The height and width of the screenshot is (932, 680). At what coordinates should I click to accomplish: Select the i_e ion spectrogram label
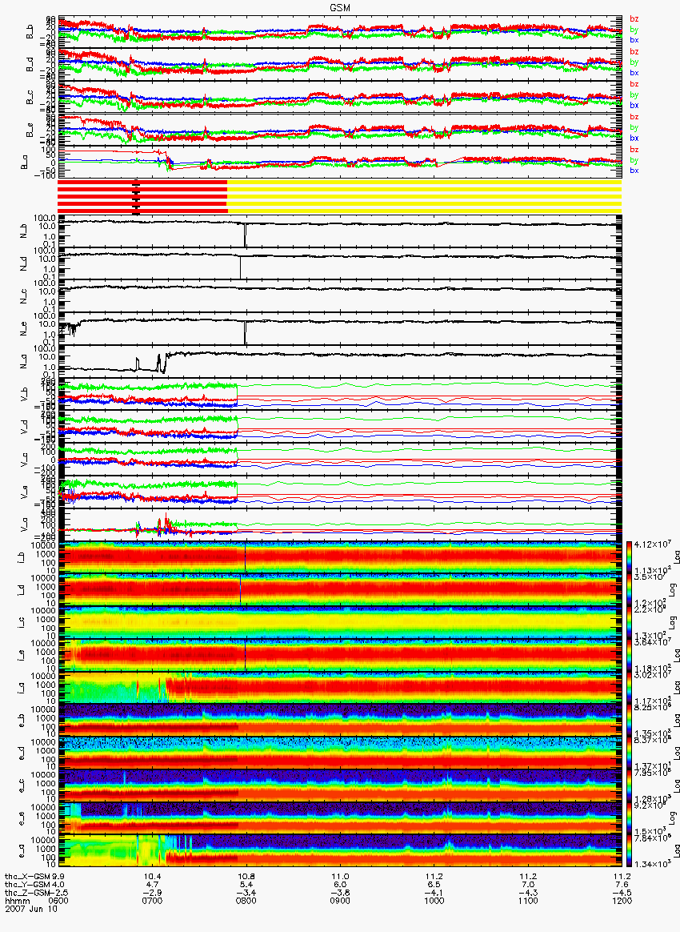[x=22, y=657]
